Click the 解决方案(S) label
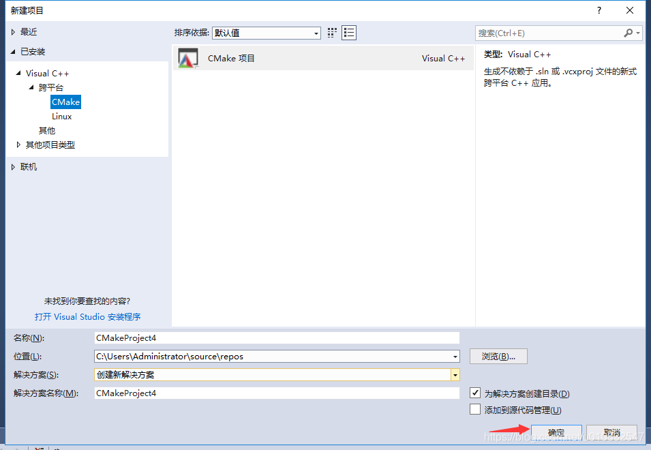 (35, 375)
